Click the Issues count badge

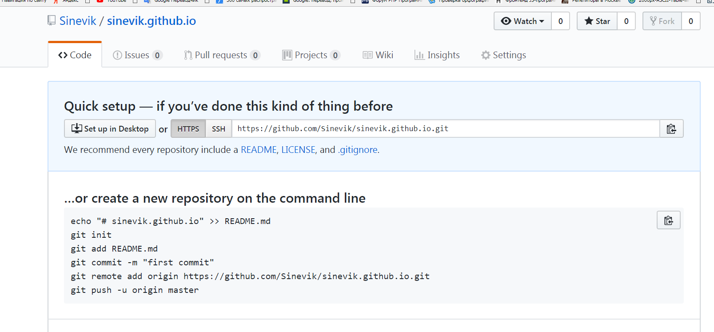(157, 55)
